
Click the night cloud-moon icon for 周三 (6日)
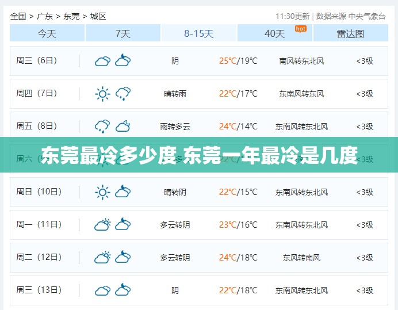pyautogui.click(x=123, y=60)
